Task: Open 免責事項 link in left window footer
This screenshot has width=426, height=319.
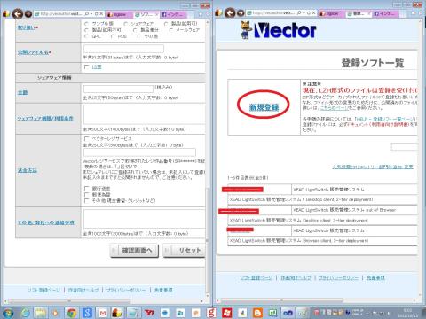Action: [163, 290]
